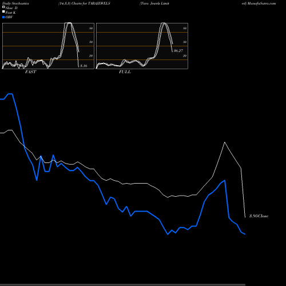
Task: Click the Slow D legend swatch
Action: point(3,7)
